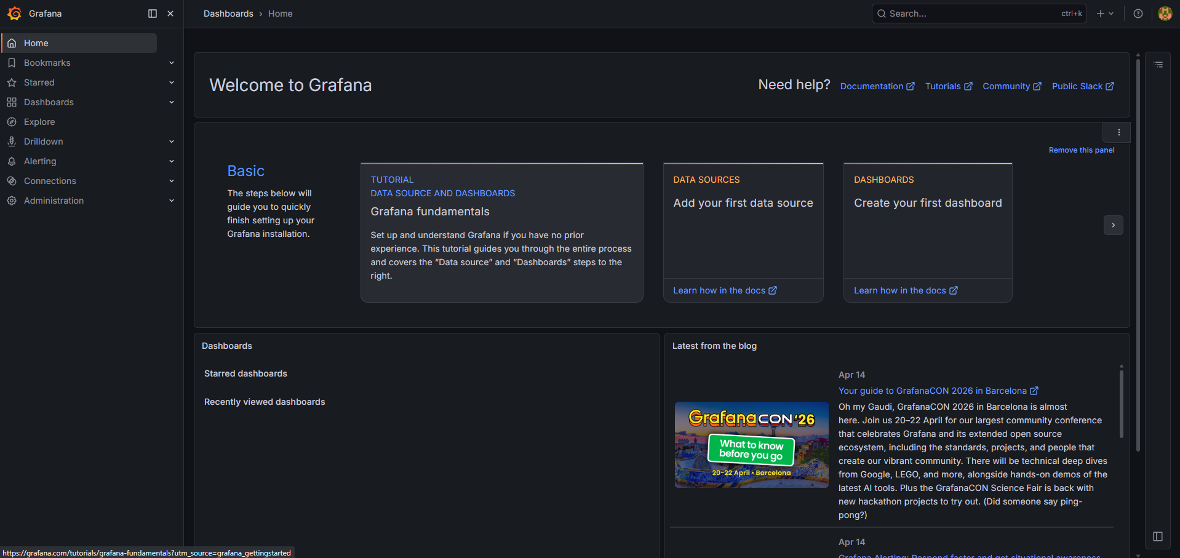Viewport: 1180px width, 558px height.
Task: Toggle the navigation sidebar collapsed
Action: [x=152, y=13]
